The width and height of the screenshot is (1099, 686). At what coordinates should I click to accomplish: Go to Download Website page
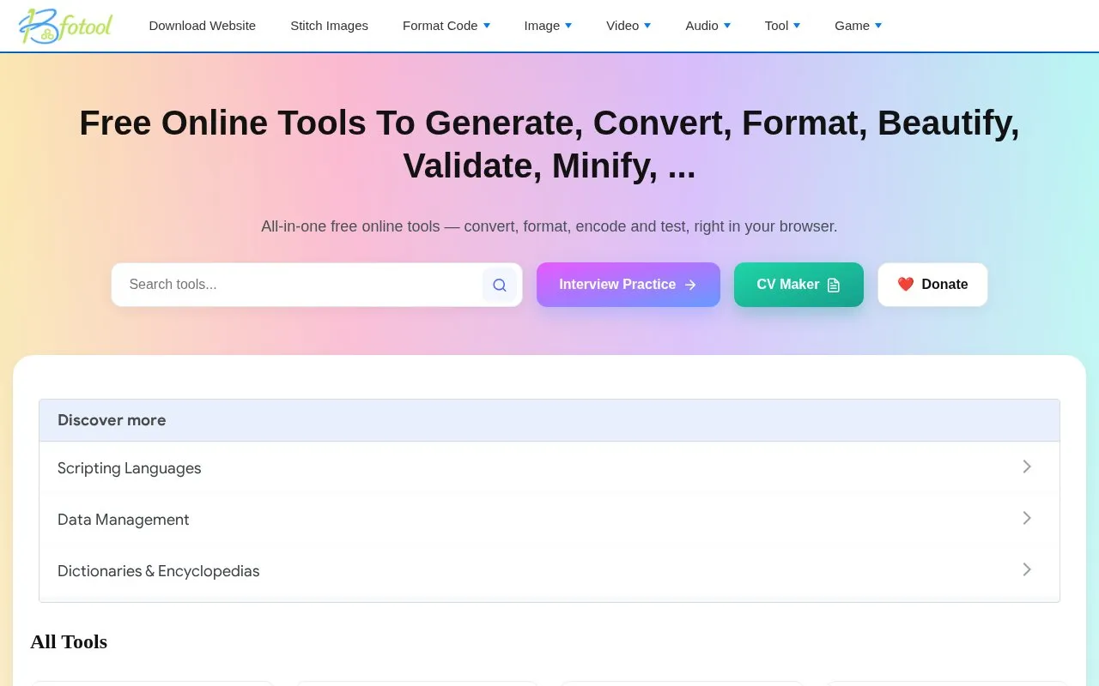(x=203, y=26)
